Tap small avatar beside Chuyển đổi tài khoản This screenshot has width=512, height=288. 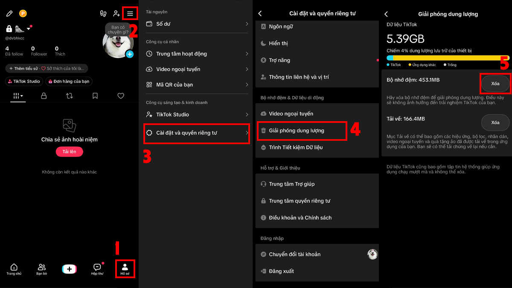372,254
